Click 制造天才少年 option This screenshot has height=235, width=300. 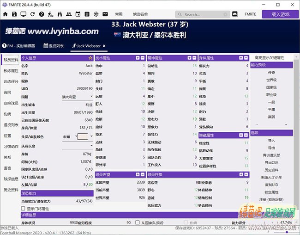[271, 177]
